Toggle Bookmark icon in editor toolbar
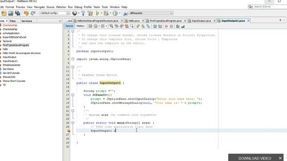The image size is (287, 161). [148, 26]
